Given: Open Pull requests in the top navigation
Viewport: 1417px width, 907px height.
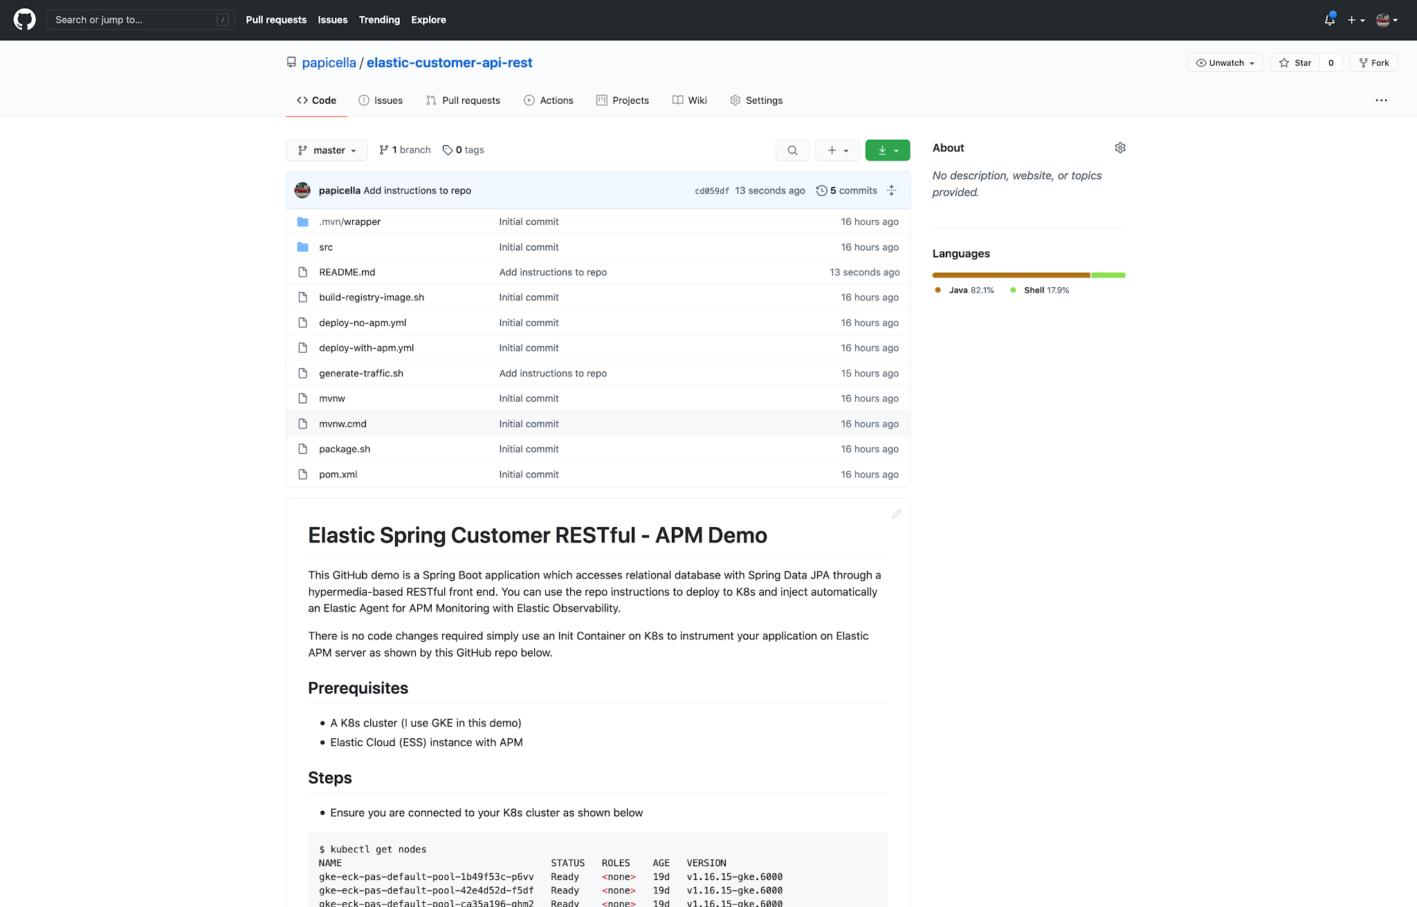Looking at the screenshot, I should (x=276, y=20).
